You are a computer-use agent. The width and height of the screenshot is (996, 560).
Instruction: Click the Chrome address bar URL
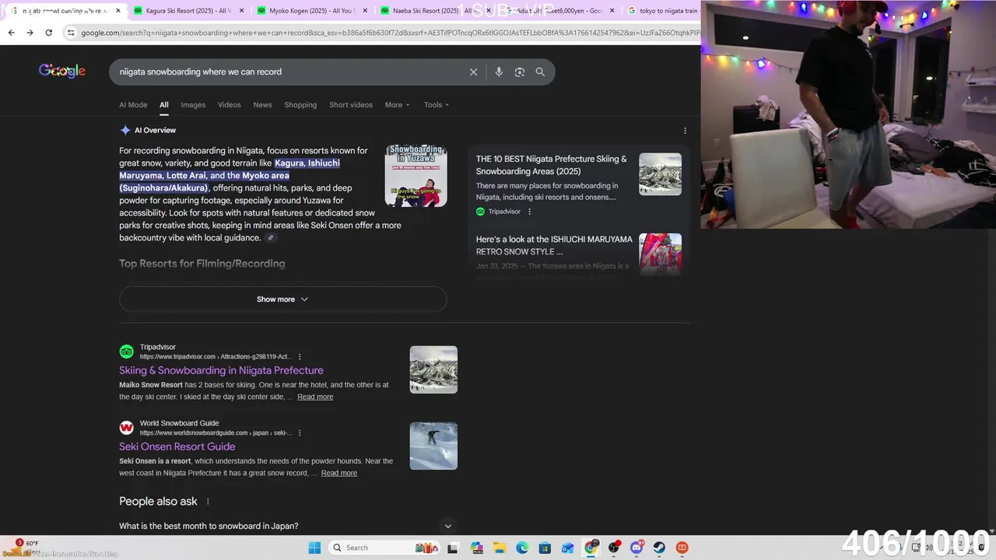(389, 33)
